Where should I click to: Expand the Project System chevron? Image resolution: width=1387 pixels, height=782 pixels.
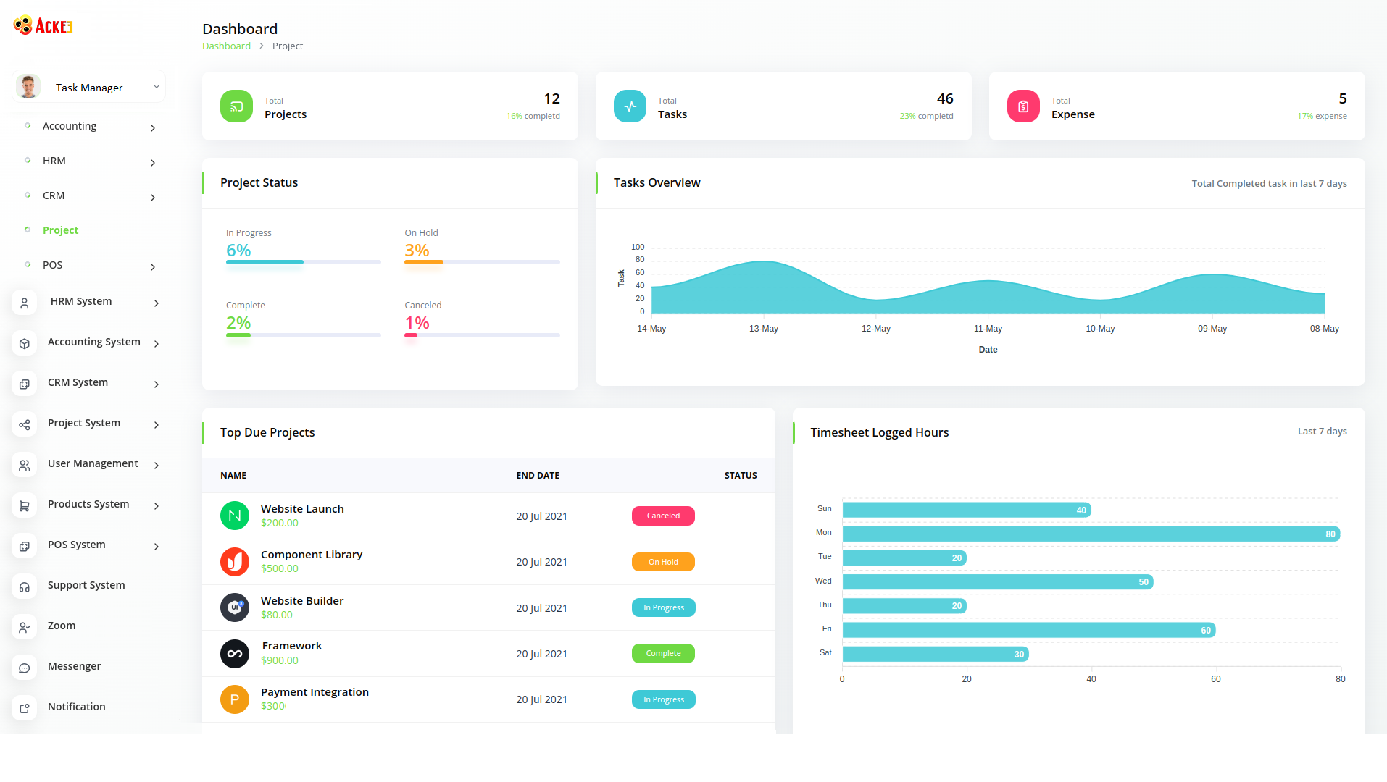pyautogui.click(x=157, y=424)
